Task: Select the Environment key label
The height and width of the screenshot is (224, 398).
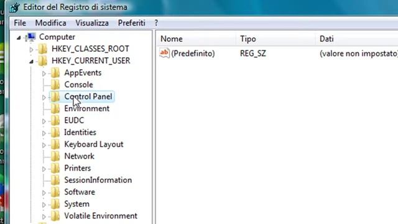Action: [x=87, y=108]
